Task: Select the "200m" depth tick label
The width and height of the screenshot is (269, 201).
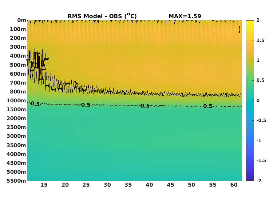Action: coord(18,38)
